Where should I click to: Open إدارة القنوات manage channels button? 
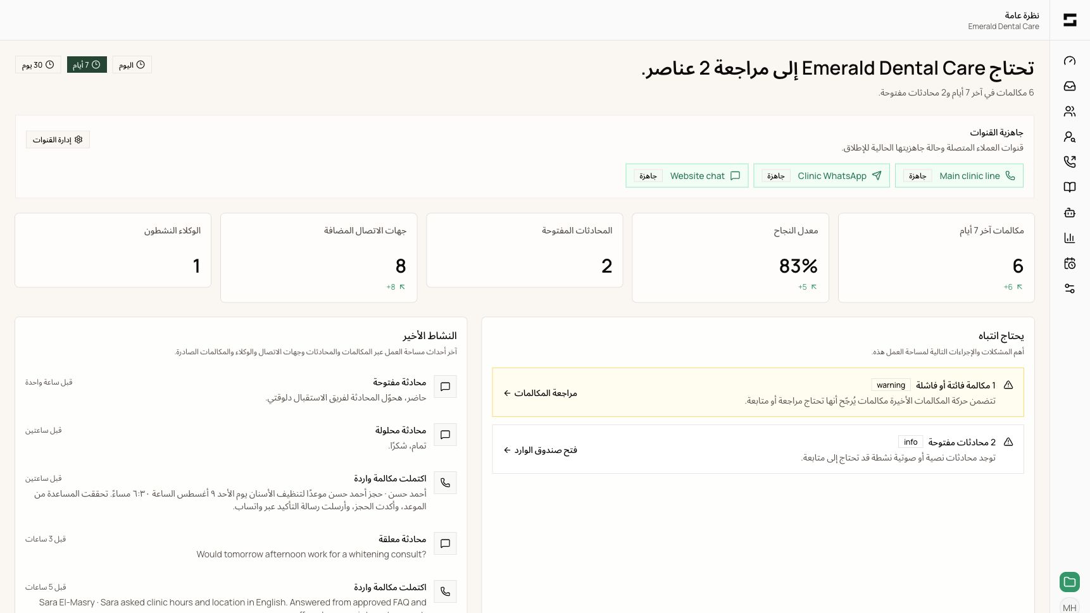(58, 140)
